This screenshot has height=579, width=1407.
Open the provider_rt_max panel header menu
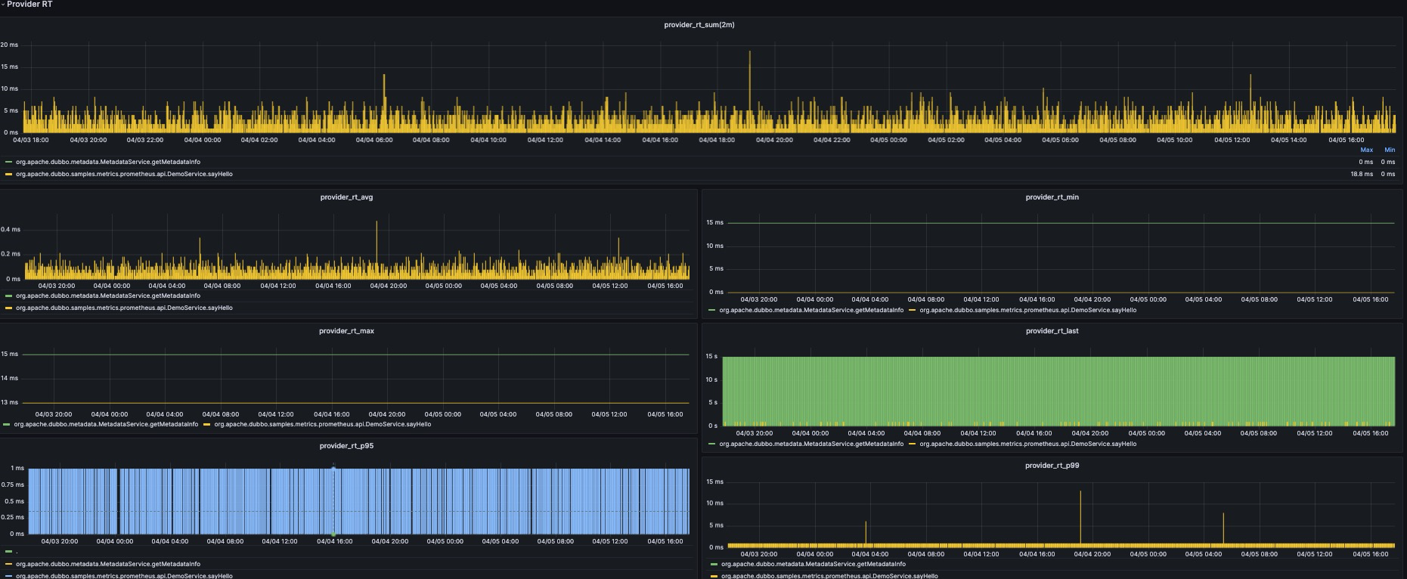[x=346, y=331]
